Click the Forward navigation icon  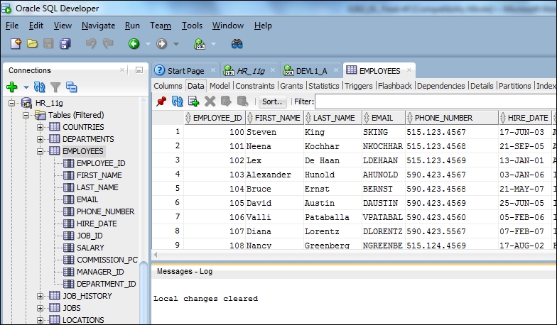tap(162, 44)
